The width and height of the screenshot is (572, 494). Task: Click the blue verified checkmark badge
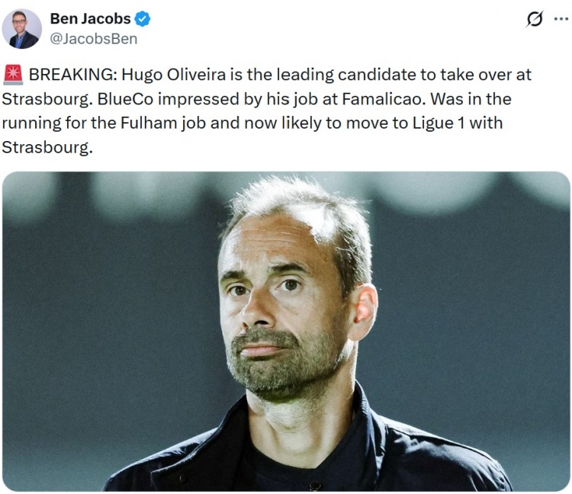point(143,19)
